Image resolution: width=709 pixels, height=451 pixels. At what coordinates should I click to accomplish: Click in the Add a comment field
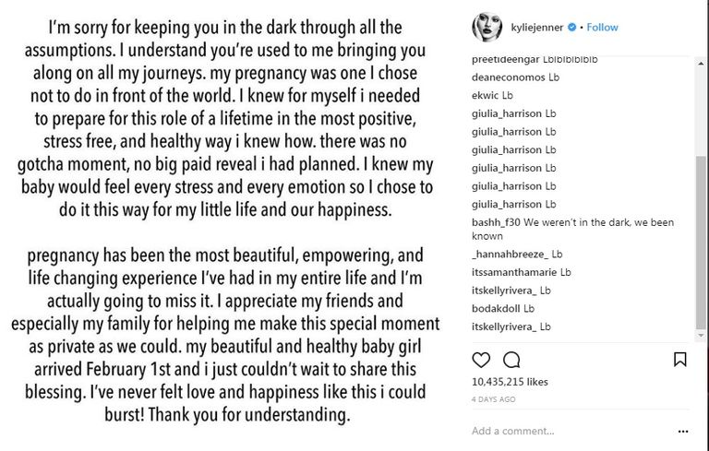point(563,431)
